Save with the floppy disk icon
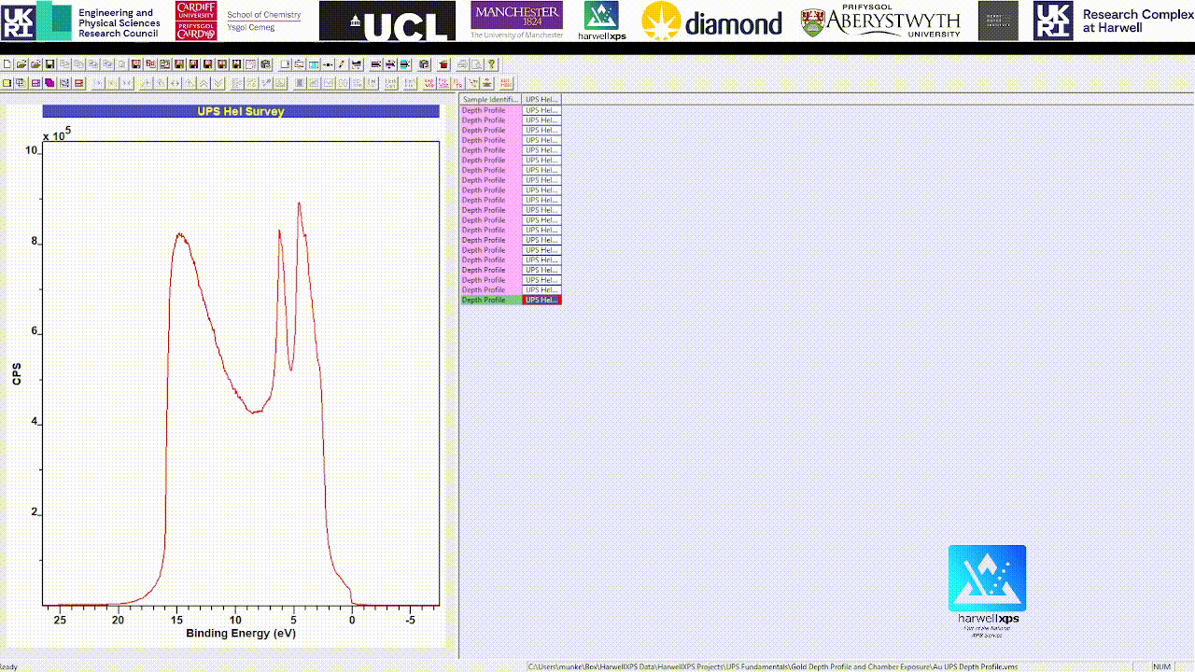 tap(49, 64)
